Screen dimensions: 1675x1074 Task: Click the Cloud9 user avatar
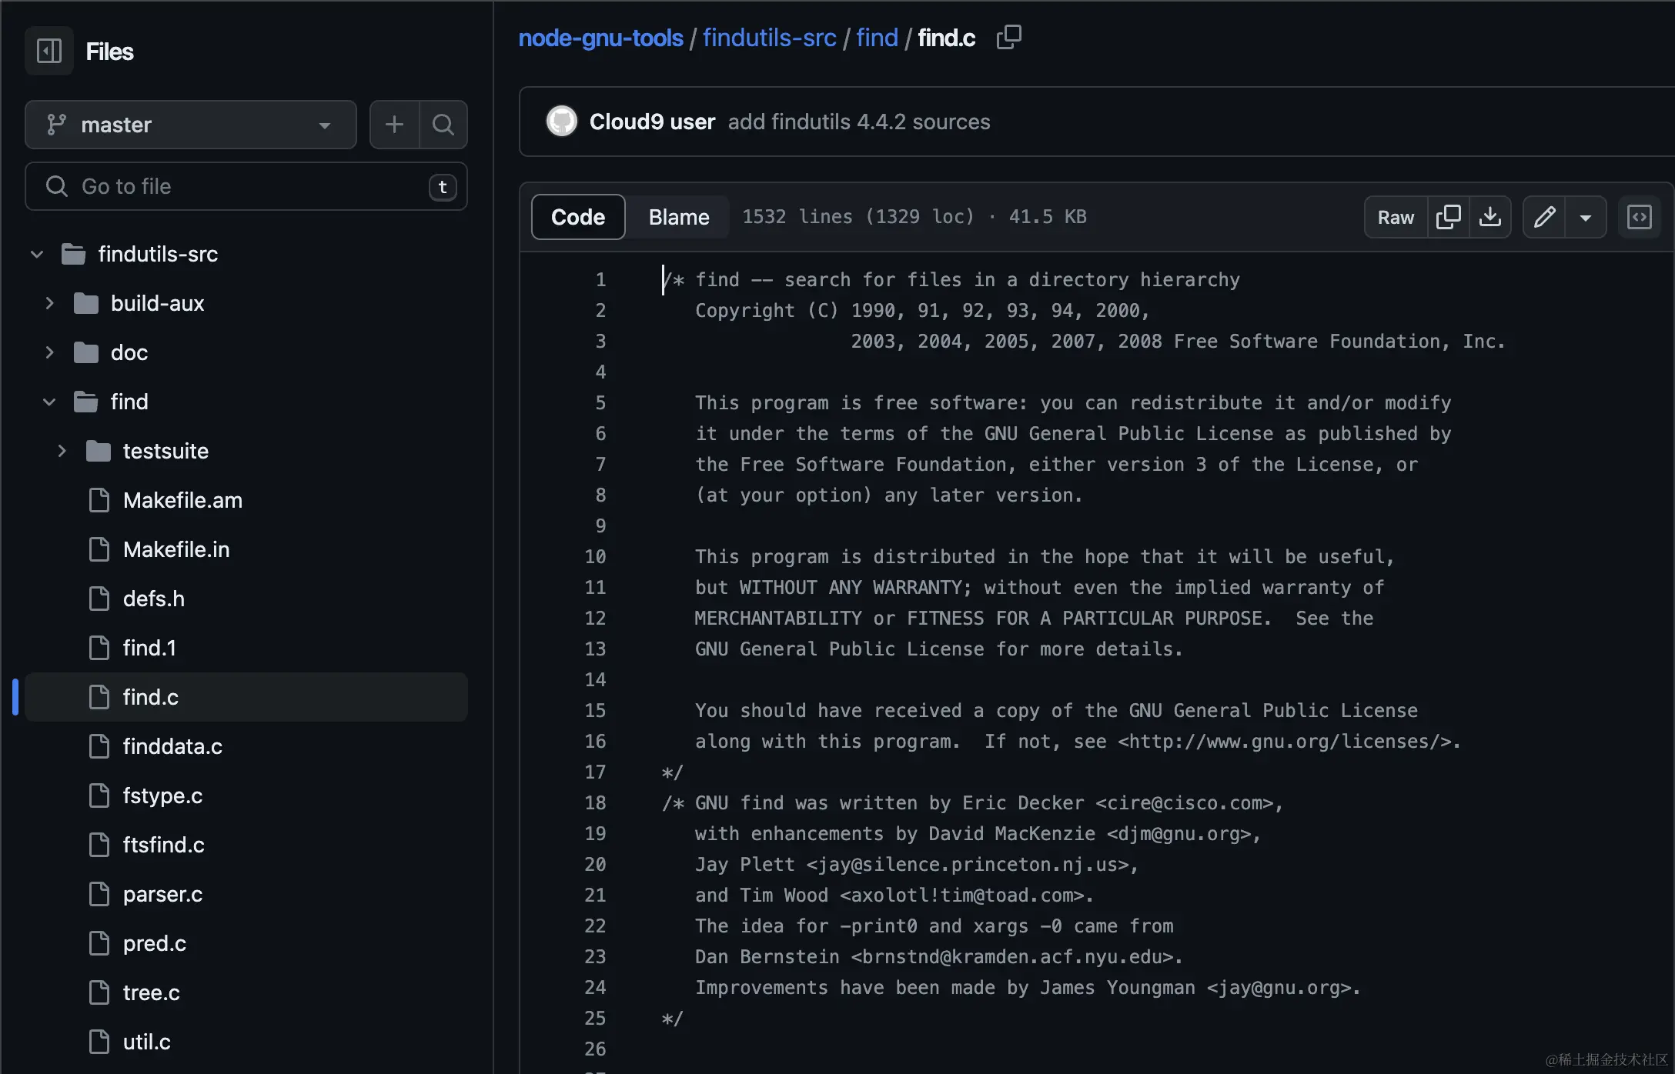(562, 122)
